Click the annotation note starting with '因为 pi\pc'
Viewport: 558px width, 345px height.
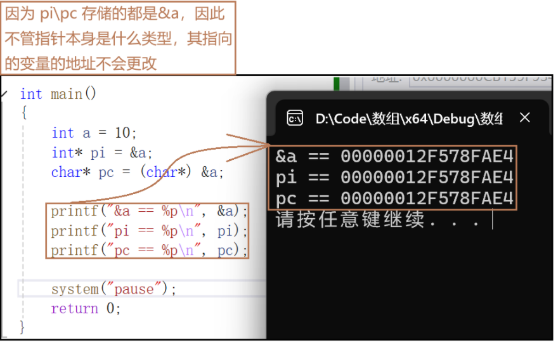coord(118,38)
